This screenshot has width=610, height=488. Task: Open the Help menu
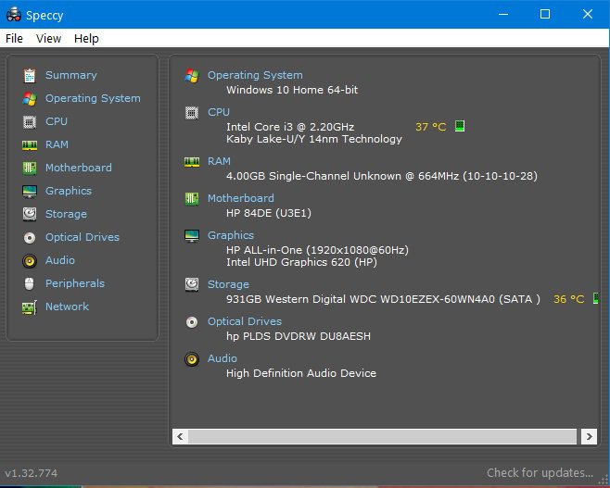pos(86,39)
